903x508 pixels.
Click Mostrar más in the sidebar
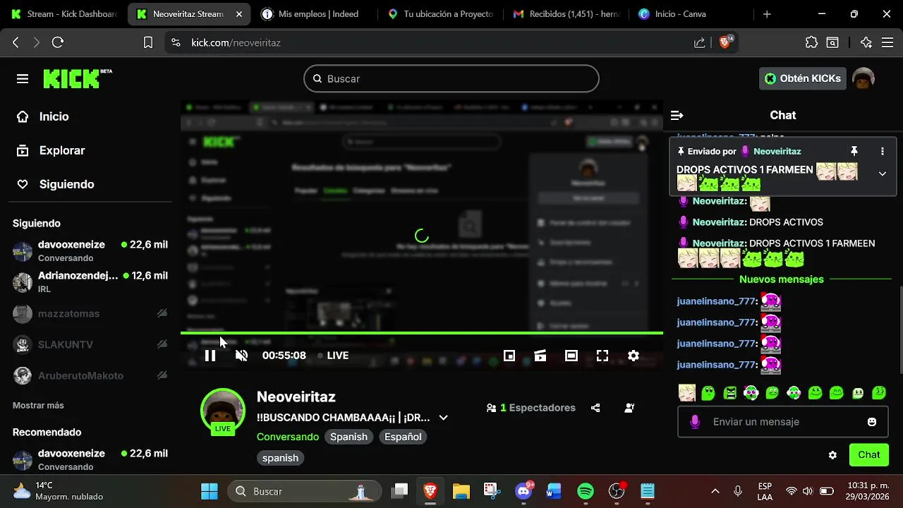click(x=38, y=406)
